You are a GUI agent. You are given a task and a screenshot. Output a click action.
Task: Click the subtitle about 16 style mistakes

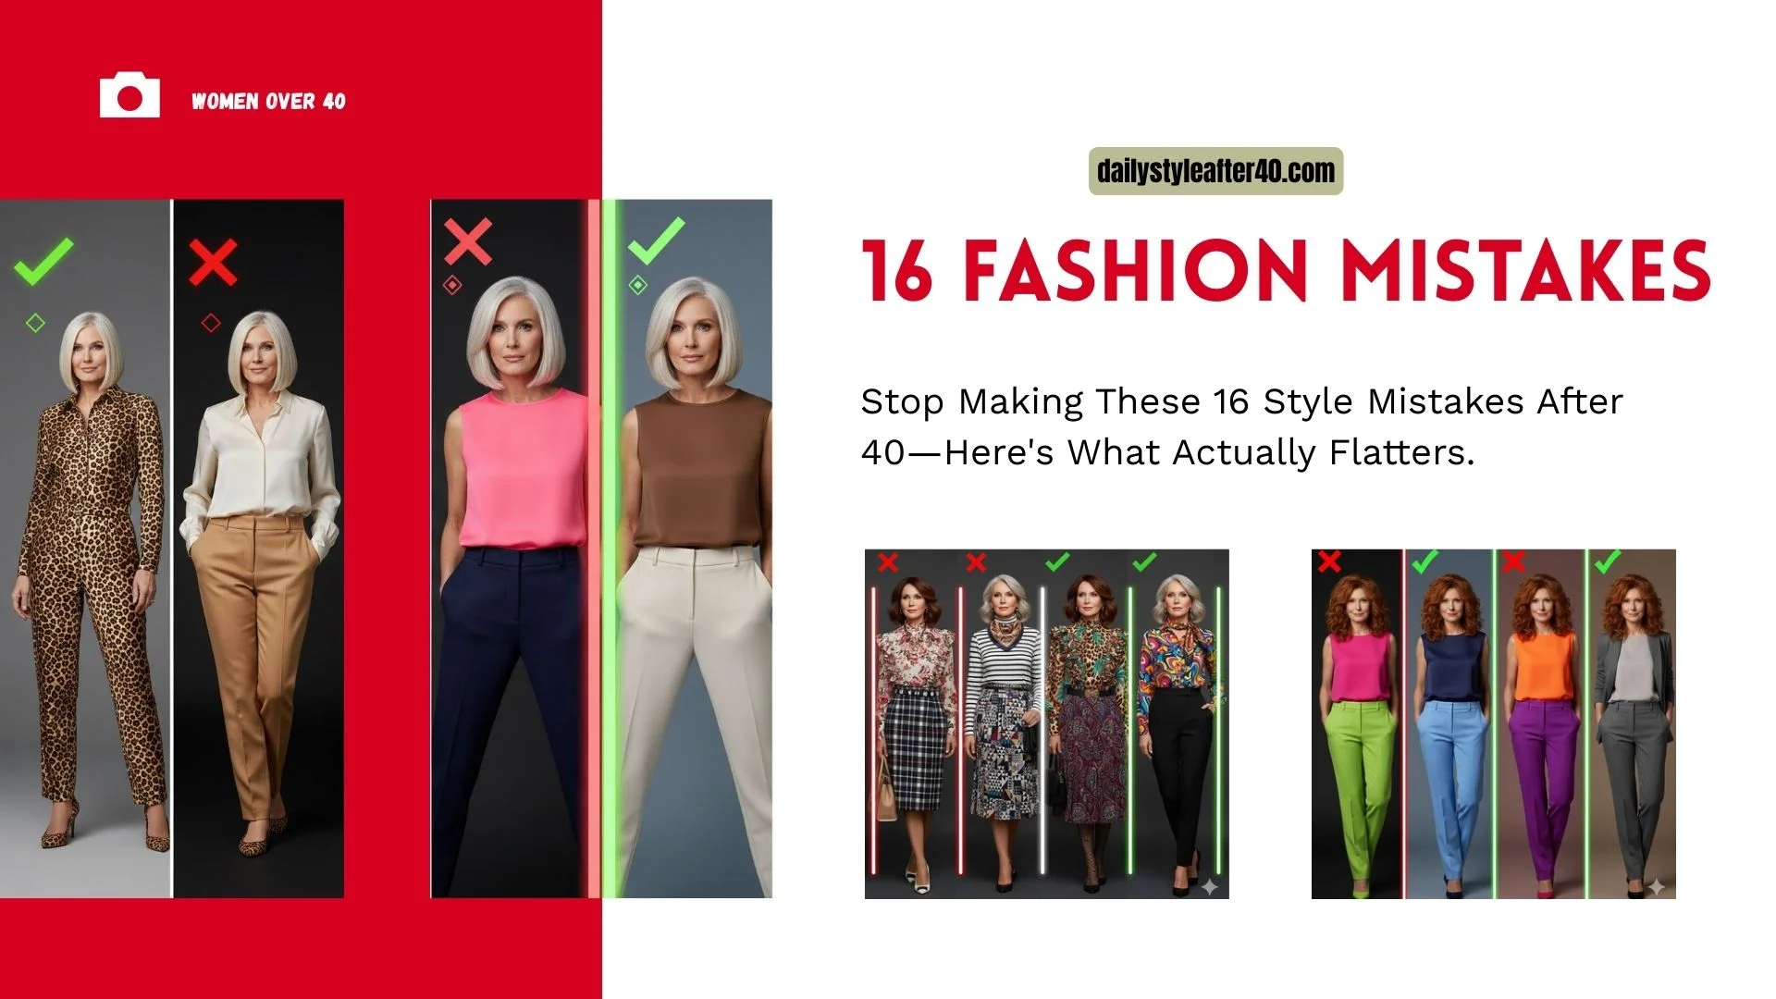click(x=1241, y=427)
